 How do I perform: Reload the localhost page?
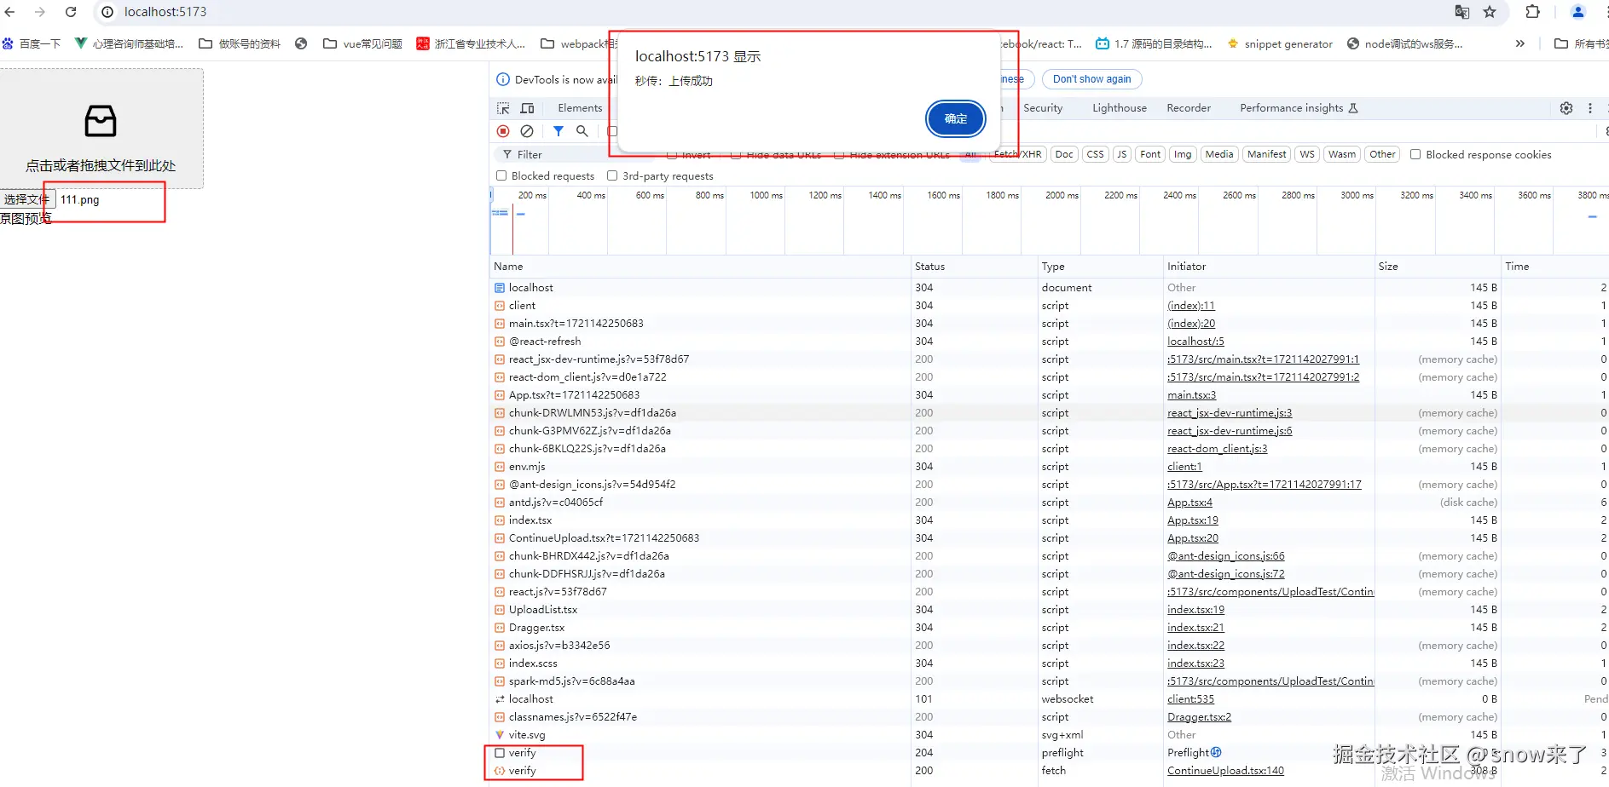click(x=71, y=12)
